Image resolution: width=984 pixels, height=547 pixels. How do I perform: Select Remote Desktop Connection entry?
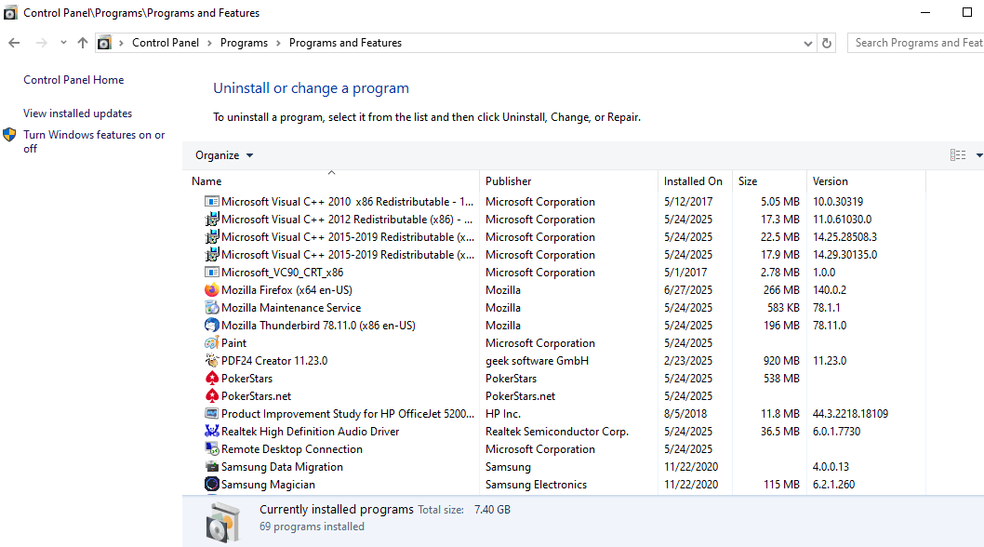click(292, 449)
